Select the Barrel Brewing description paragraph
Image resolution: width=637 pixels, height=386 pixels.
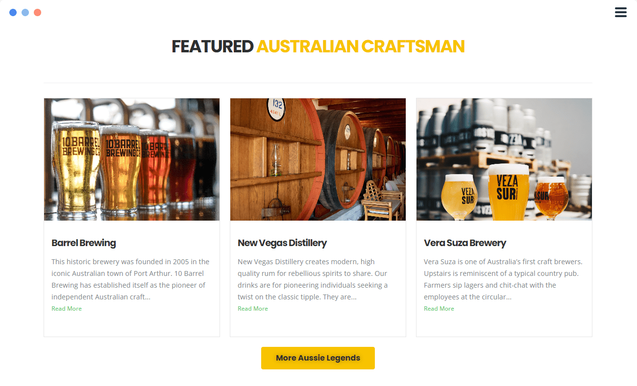(131, 279)
